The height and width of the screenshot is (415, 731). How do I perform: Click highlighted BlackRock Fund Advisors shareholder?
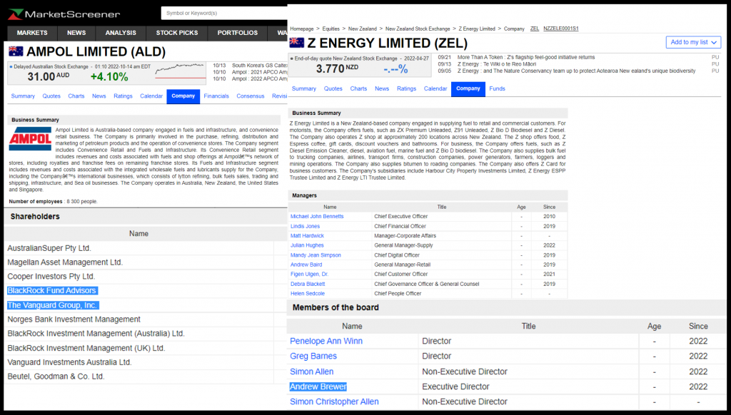(x=52, y=291)
